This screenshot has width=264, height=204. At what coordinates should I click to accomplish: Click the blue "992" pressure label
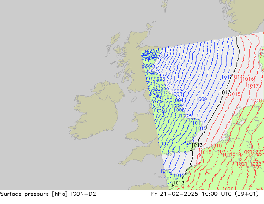[x=149, y=65]
